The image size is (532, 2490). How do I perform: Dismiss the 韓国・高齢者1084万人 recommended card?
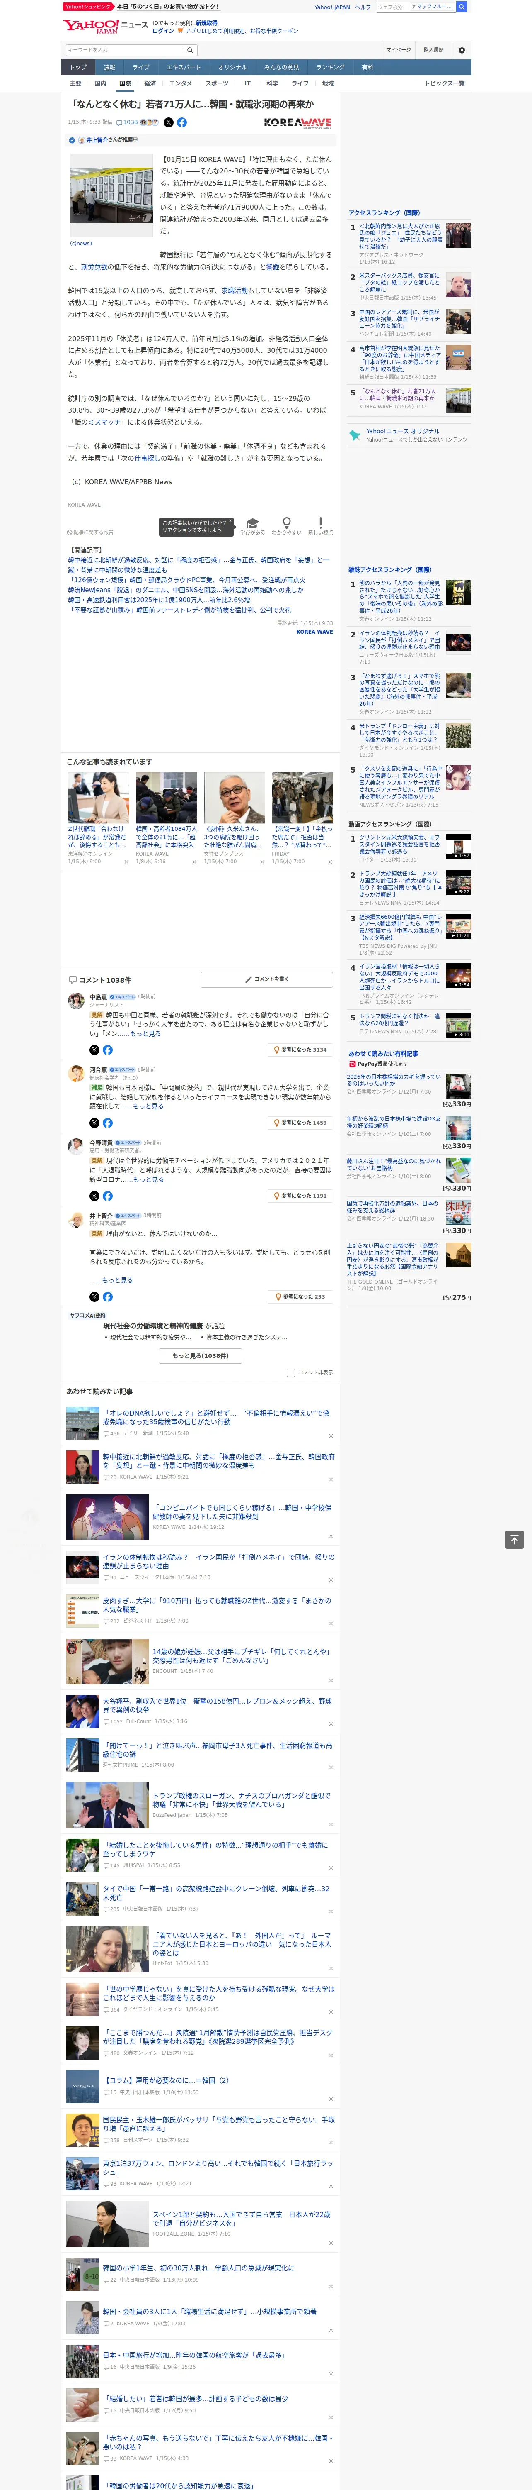point(194,862)
